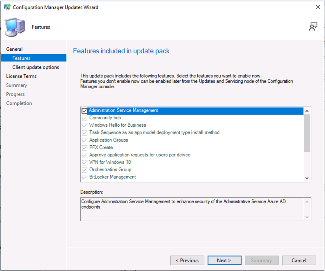Click the Next button
Screen dimensions: 325x271
(224, 260)
